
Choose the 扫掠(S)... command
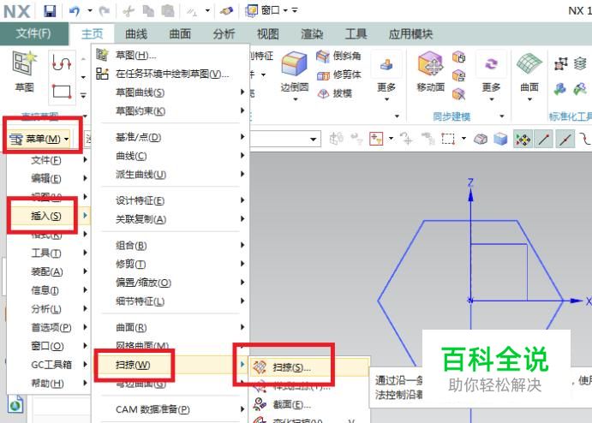point(308,367)
